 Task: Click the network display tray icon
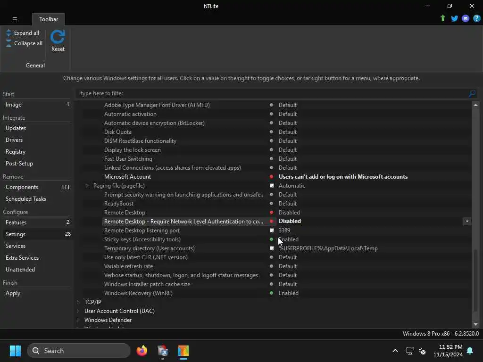[410, 351]
